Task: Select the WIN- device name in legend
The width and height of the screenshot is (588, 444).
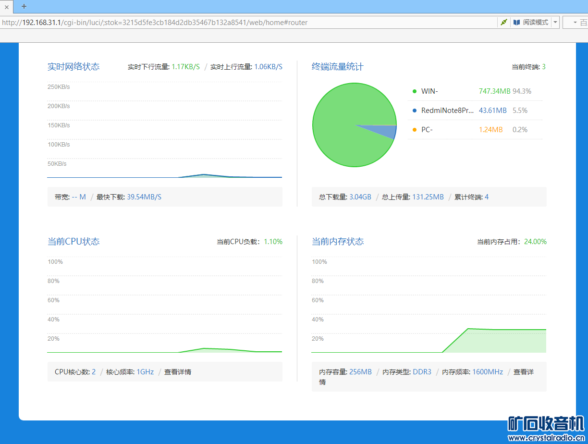Action: point(429,91)
